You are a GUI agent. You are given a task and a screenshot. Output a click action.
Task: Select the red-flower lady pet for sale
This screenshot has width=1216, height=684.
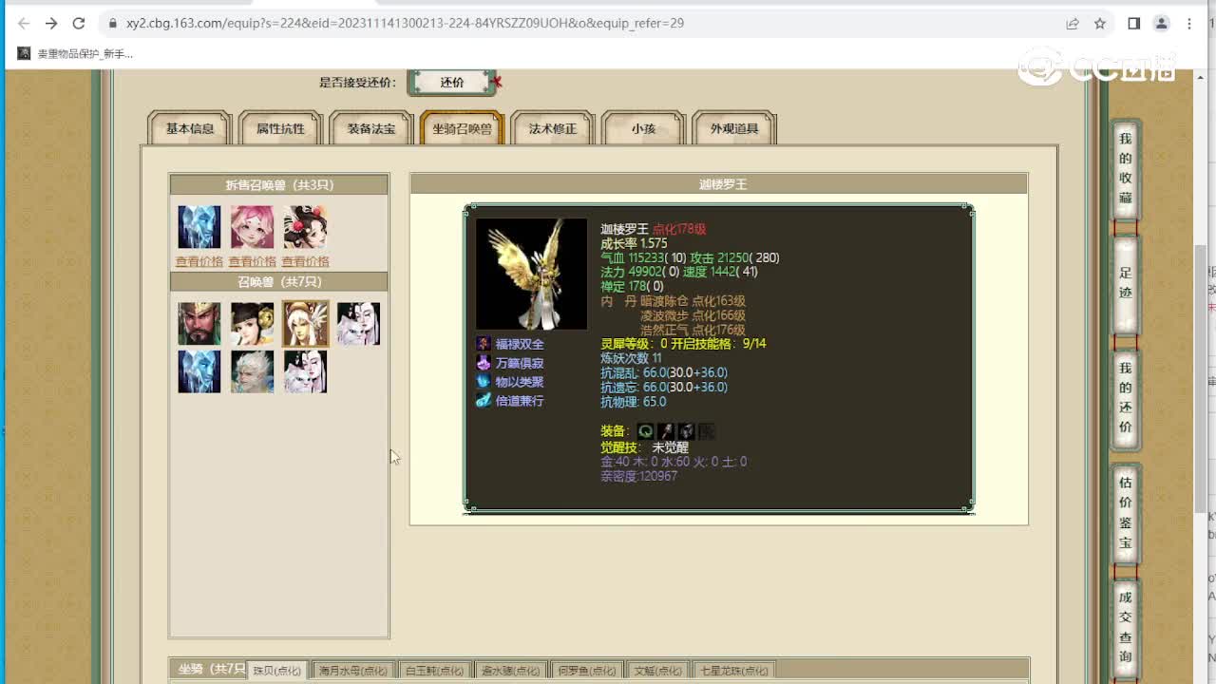(x=305, y=228)
